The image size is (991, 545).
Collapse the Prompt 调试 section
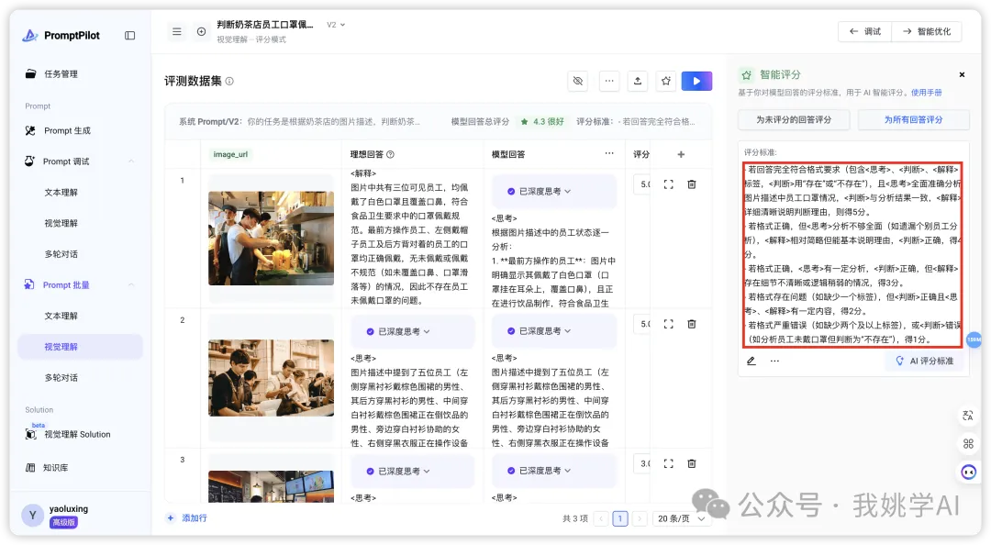click(x=131, y=161)
